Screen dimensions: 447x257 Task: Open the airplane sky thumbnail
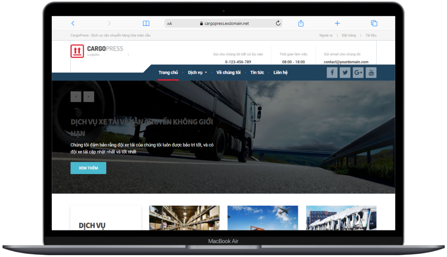point(263,218)
